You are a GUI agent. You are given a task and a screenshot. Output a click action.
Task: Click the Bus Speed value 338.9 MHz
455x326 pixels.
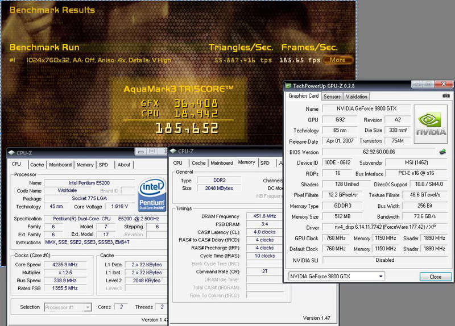click(65, 281)
